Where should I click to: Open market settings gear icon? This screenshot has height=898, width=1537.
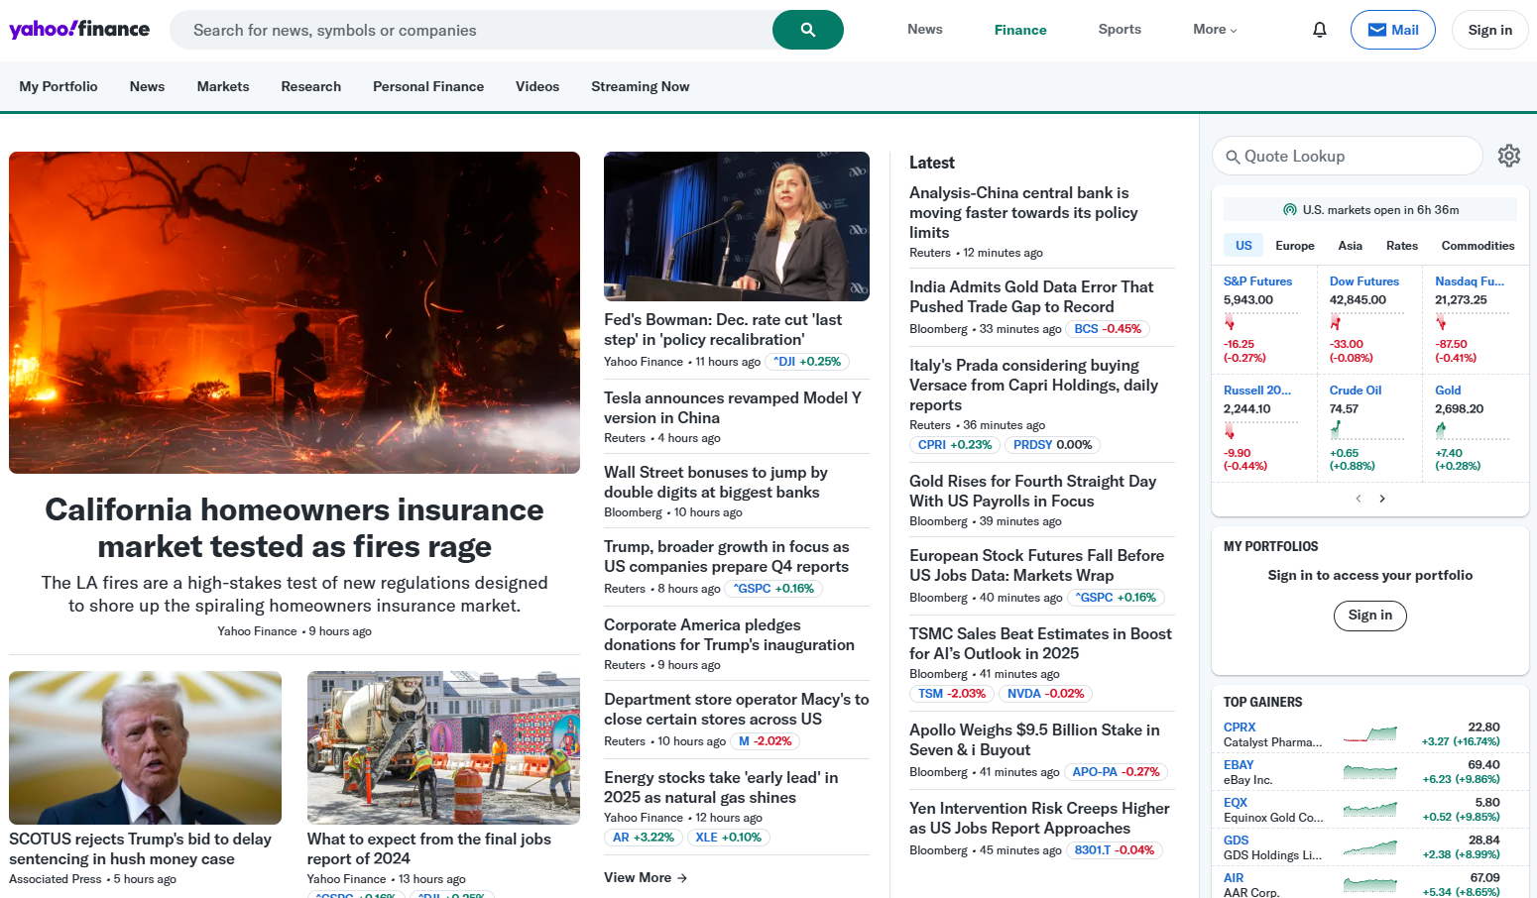point(1508,156)
